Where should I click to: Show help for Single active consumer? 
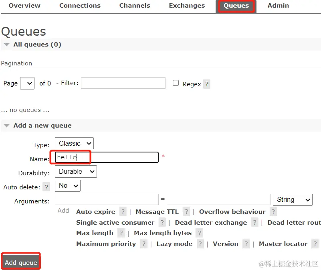point(162,222)
